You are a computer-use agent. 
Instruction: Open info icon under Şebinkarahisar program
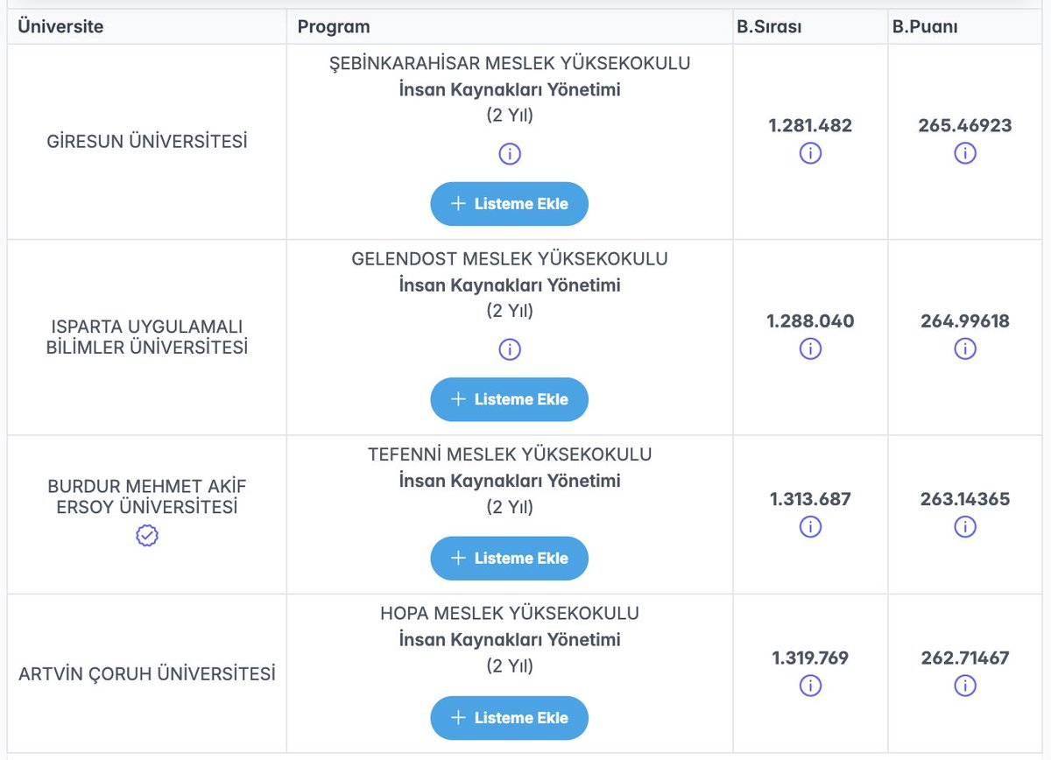pos(510,154)
